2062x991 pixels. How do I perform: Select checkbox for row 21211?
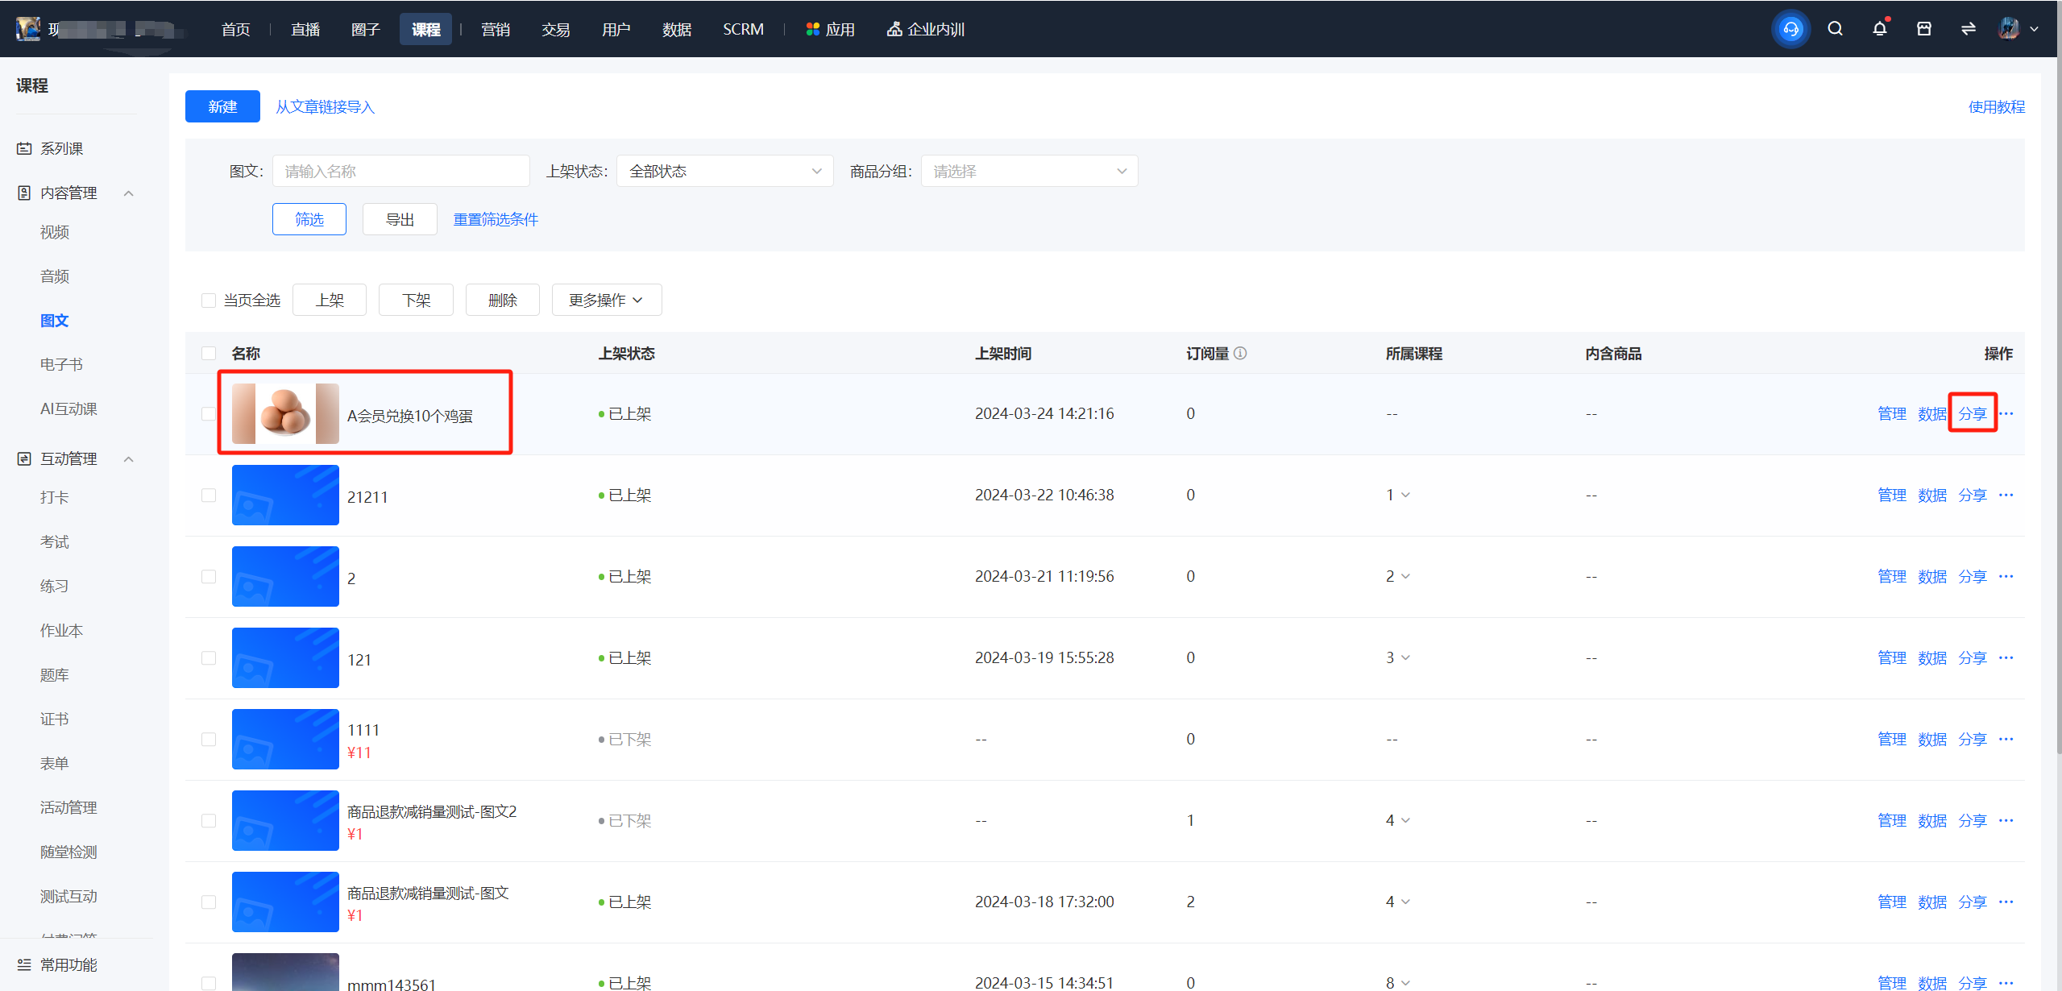(209, 495)
